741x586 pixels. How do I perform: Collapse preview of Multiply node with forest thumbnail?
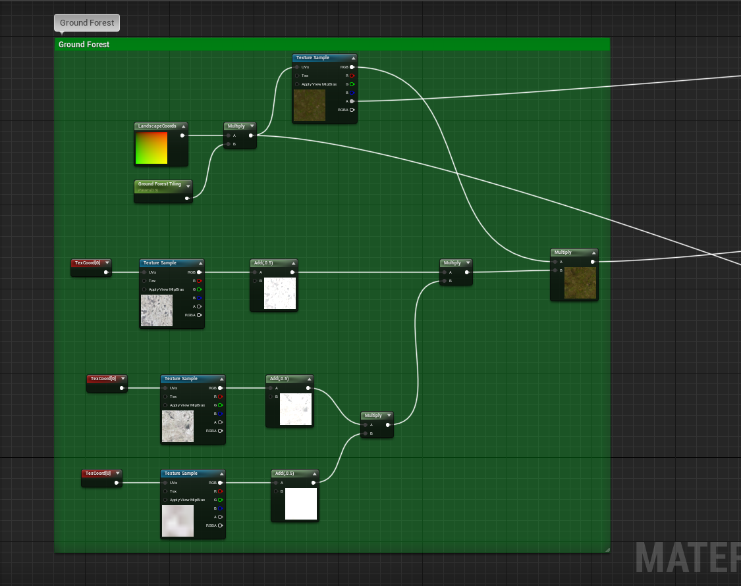tap(592, 253)
